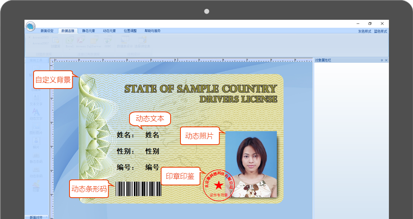Select the portrait photo on the card
413x219 pixels.
(251, 164)
